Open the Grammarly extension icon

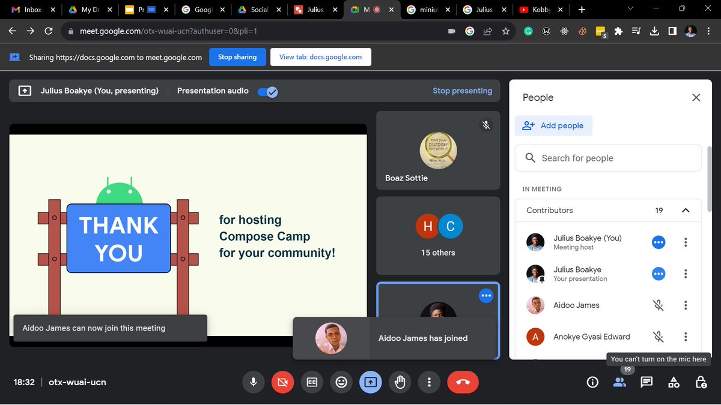click(x=528, y=31)
